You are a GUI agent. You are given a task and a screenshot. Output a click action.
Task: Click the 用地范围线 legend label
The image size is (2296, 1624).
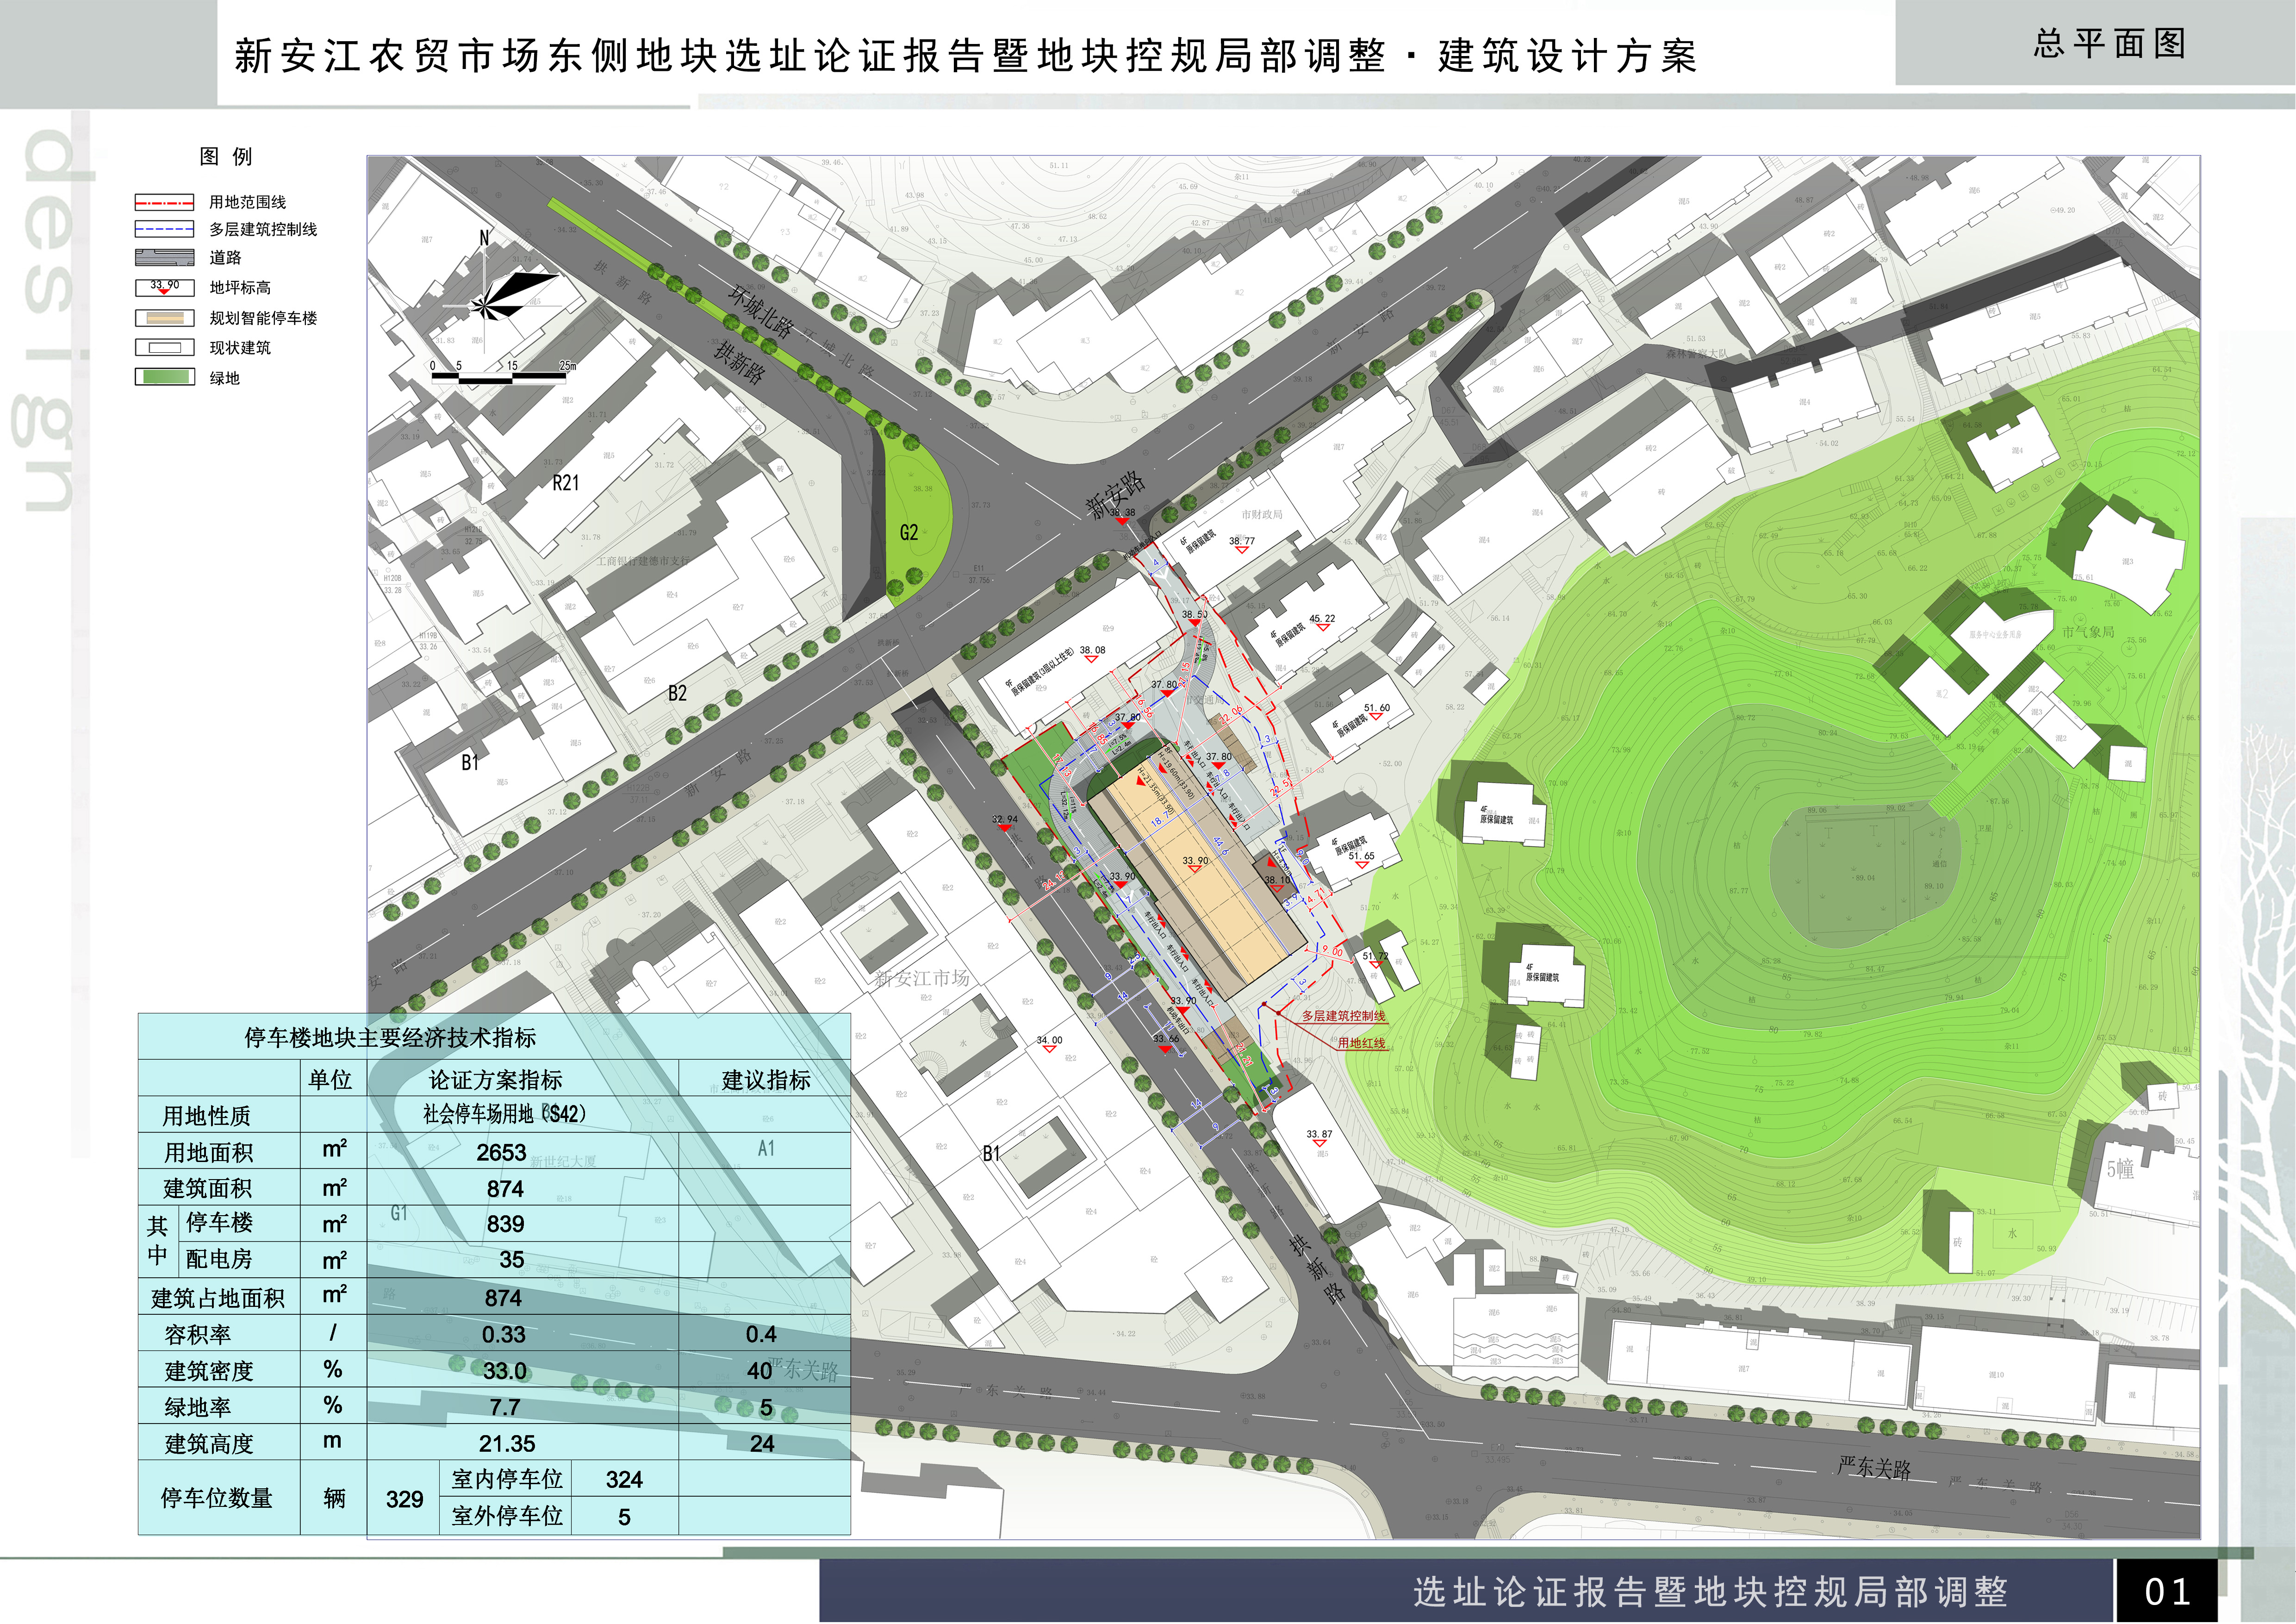pos(248,202)
